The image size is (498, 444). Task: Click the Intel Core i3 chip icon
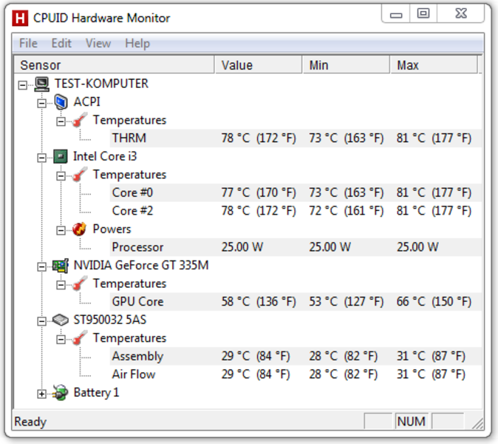click(x=61, y=156)
